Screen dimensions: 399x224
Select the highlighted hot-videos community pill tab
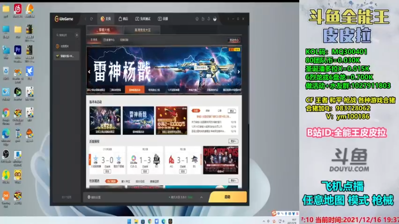pyautogui.click(x=111, y=181)
